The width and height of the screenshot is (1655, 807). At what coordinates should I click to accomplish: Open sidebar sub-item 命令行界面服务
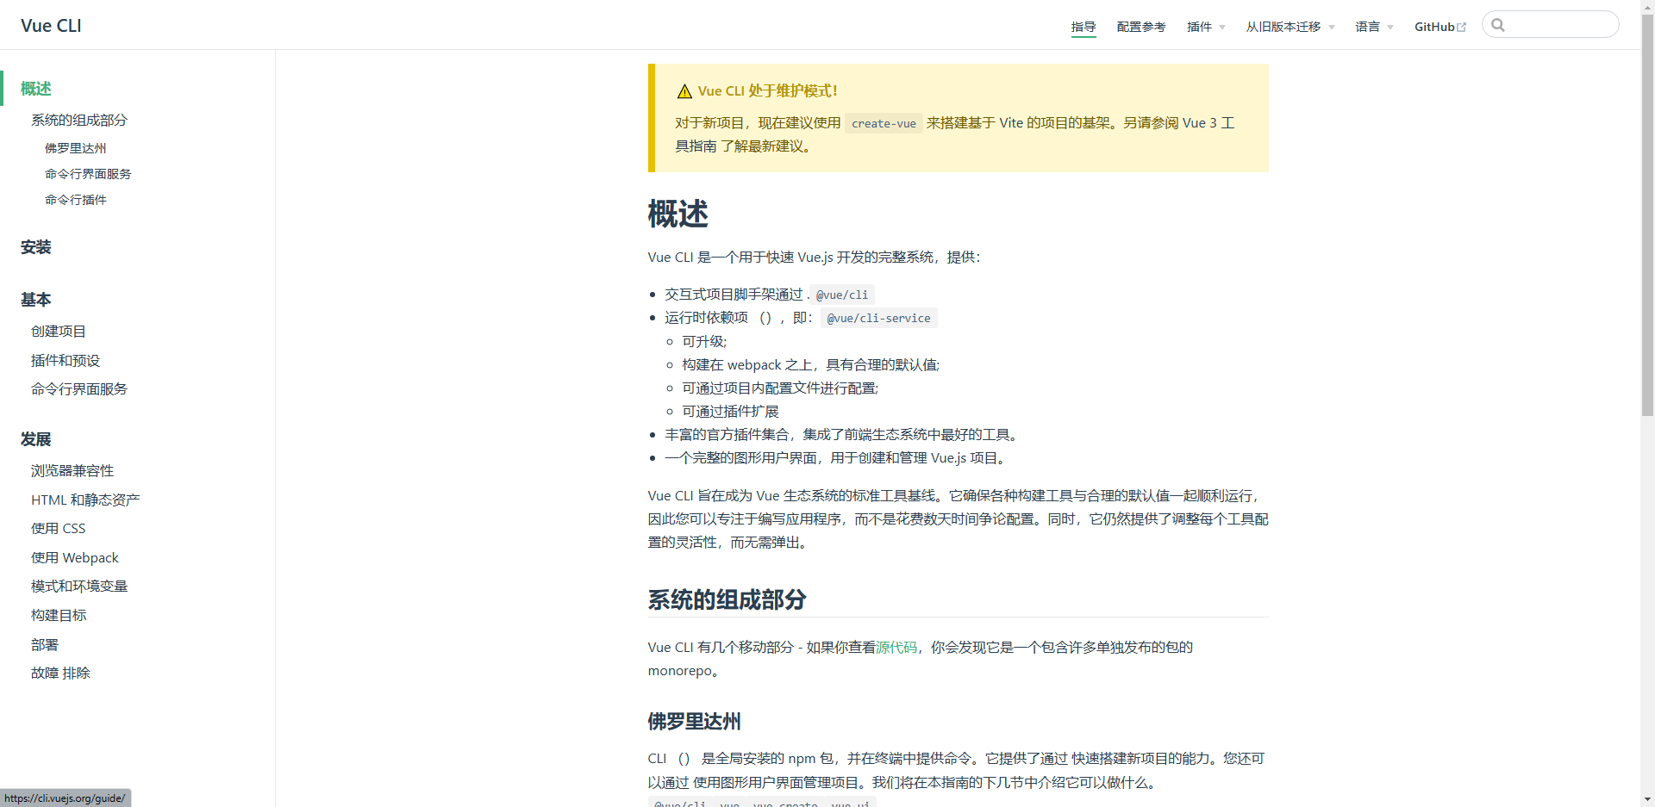pos(88,174)
